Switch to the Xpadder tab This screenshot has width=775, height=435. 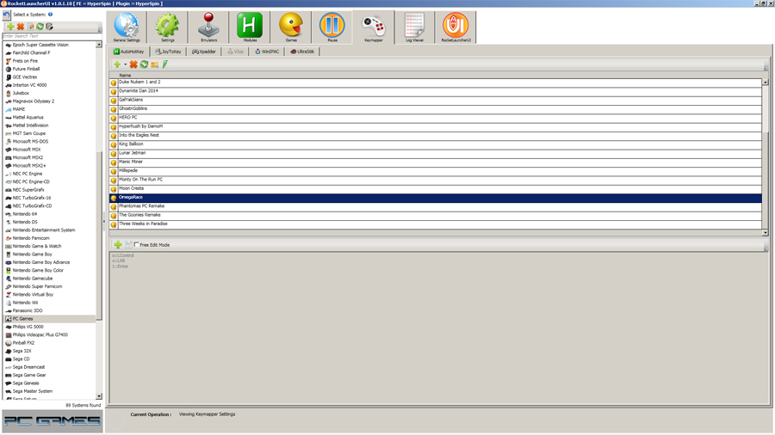(203, 52)
